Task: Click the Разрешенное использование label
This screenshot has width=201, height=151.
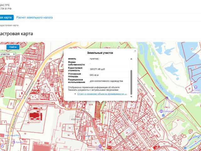Action: [76, 81]
